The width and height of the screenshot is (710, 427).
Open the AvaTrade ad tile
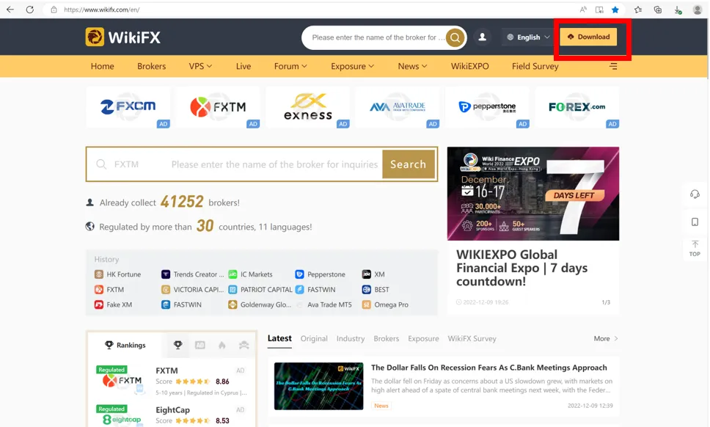click(398, 107)
